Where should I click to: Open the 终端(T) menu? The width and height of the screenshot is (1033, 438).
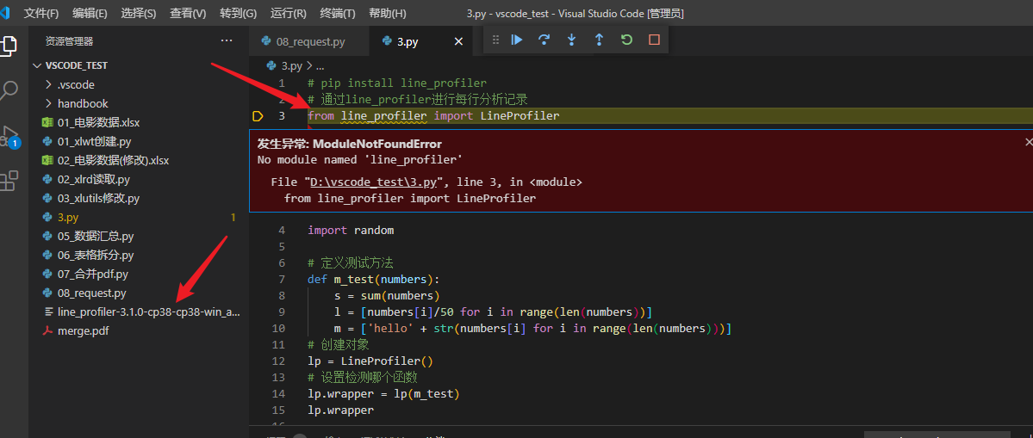click(x=338, y=13)
